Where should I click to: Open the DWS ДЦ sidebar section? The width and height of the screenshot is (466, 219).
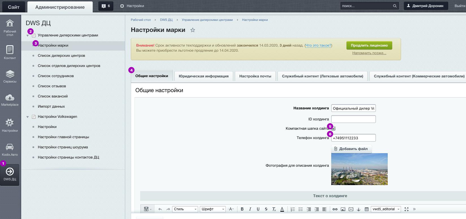click(10, 175)
